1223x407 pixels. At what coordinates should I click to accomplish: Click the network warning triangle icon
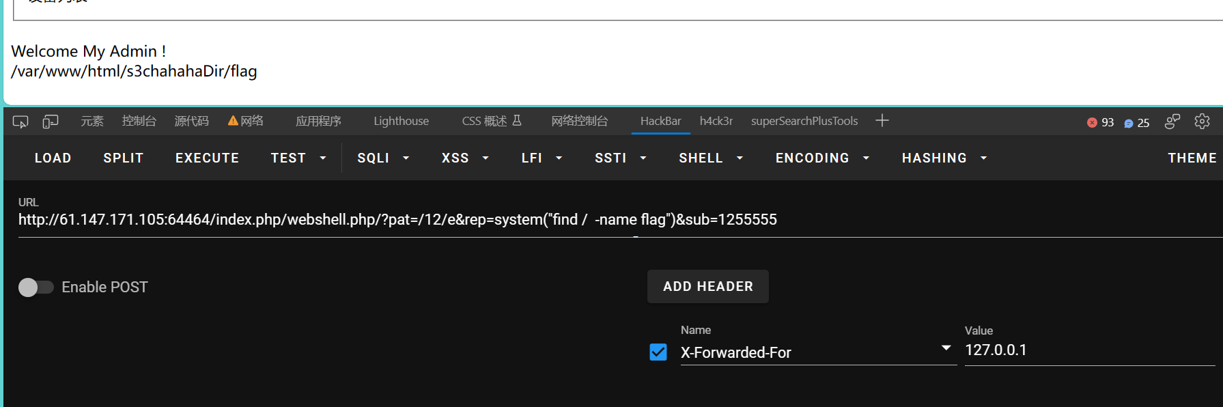point(233,121)
